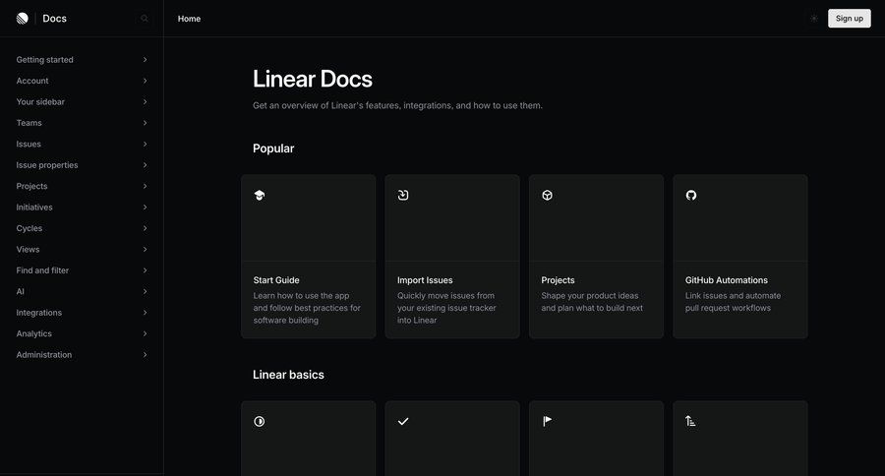Viewport: 885px width, 476px height.
Task: Open Initiatives in the sidebar
Action: [33, 208]
